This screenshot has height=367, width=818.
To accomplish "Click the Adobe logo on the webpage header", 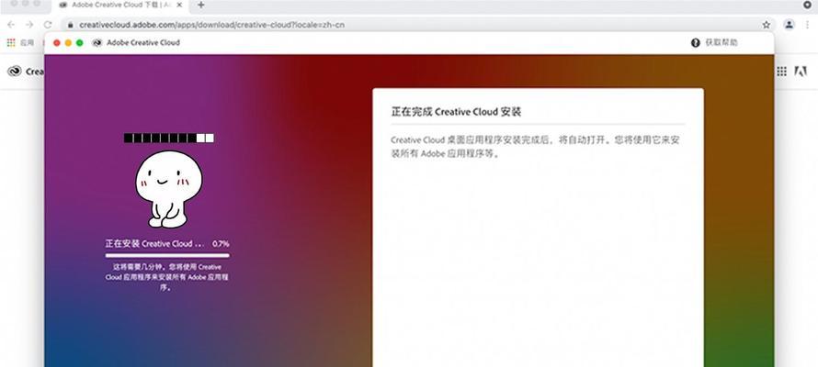I will 801,72.
